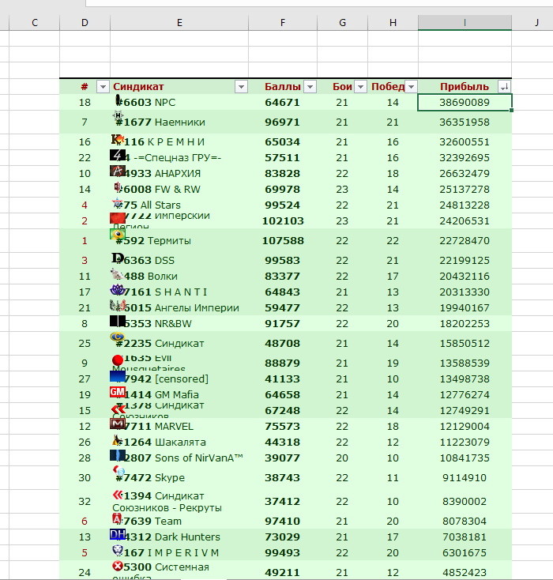Screen dimensions: 553x580
Task: Click the Ангелы Империи wings icon
Action: coord(118,306)
